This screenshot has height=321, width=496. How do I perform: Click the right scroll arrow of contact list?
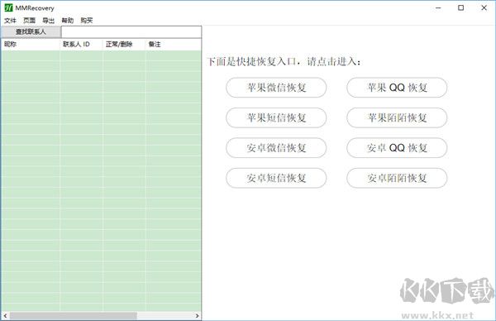pyautogui.click(x=197, y=315)
